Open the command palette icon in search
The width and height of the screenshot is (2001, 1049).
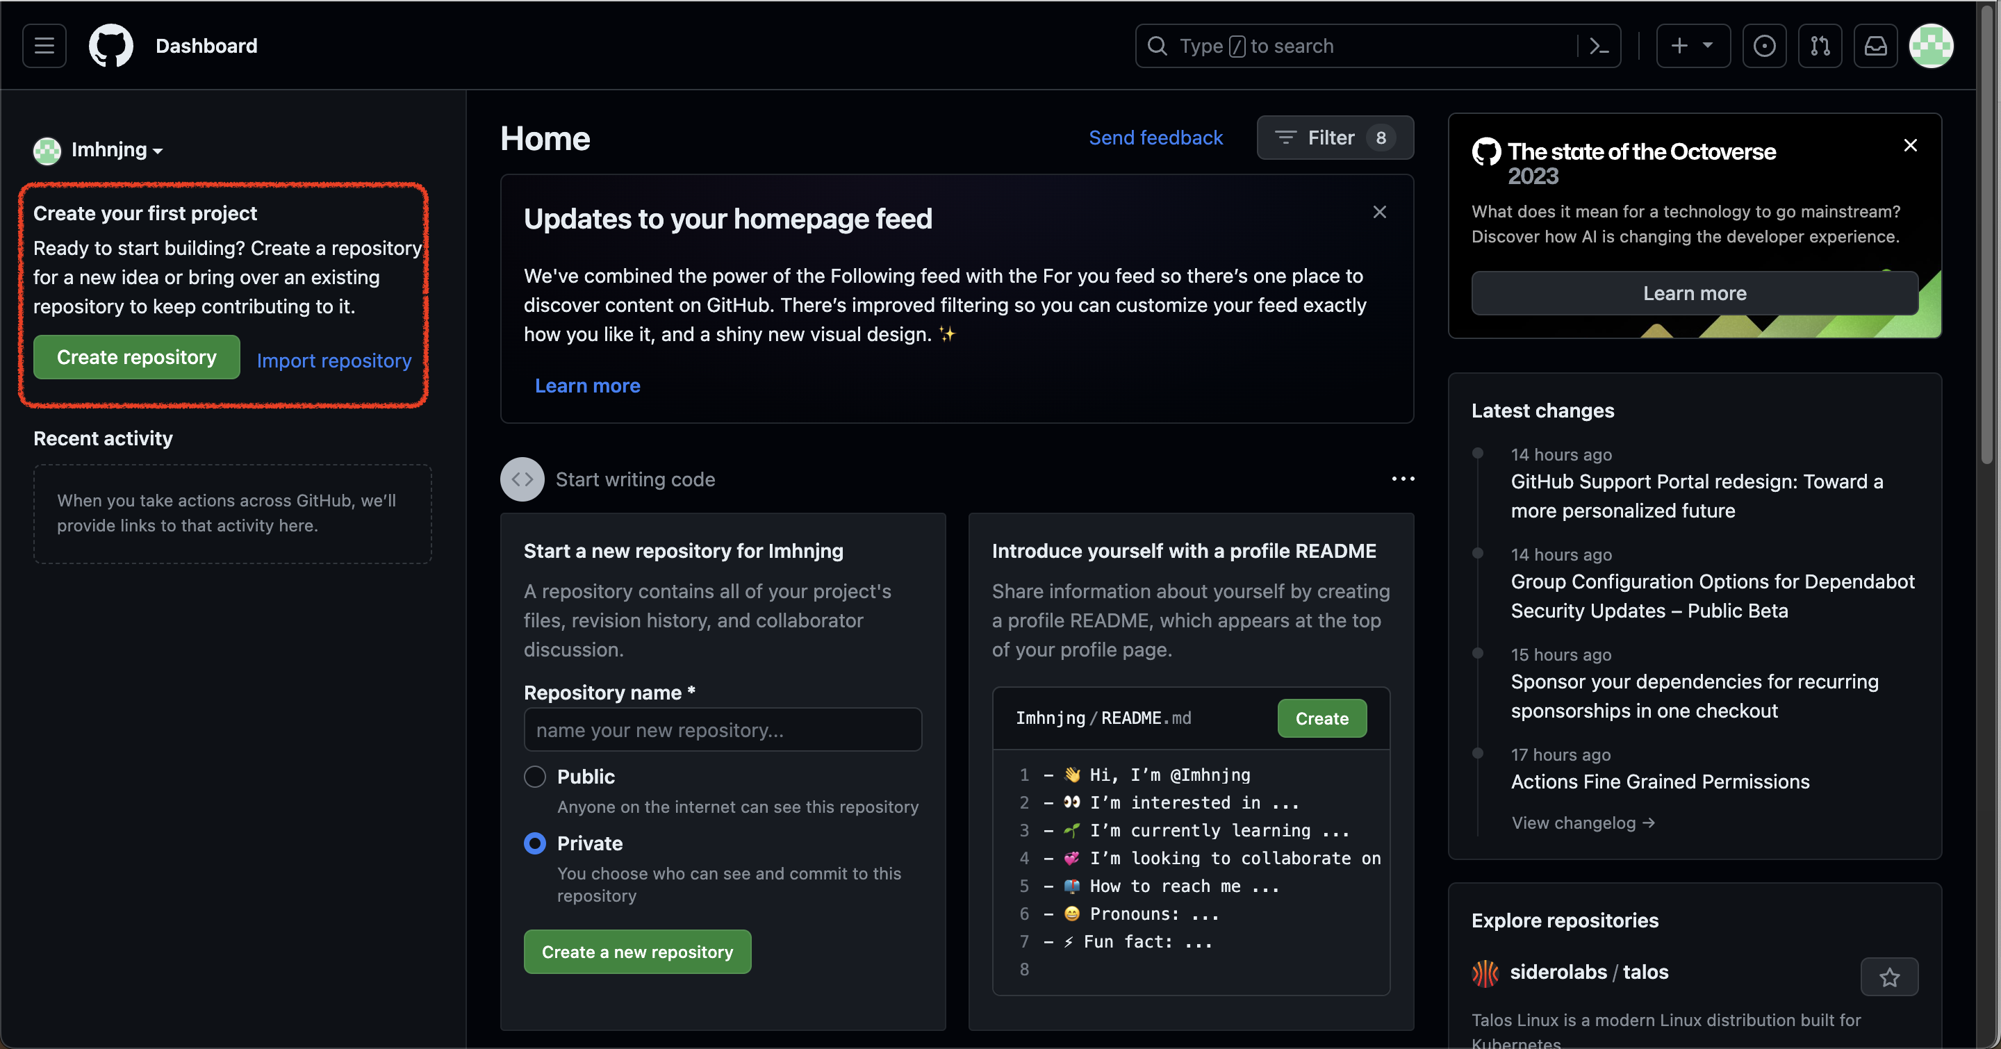pyautogui.click(x=1599, y=46)
